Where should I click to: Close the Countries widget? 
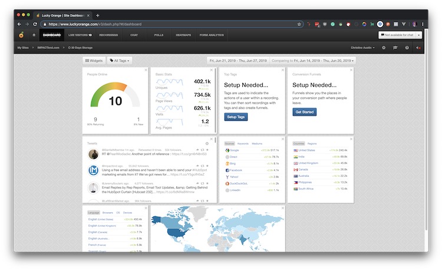[x=351, y=139]
